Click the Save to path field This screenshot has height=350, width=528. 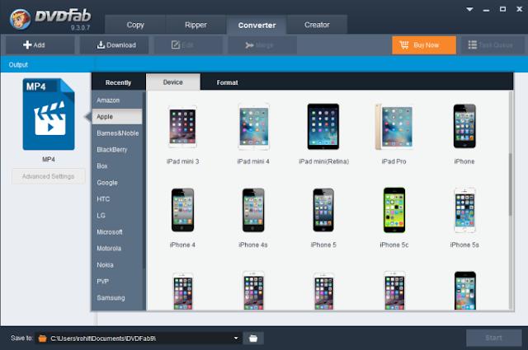pos(139,338)
